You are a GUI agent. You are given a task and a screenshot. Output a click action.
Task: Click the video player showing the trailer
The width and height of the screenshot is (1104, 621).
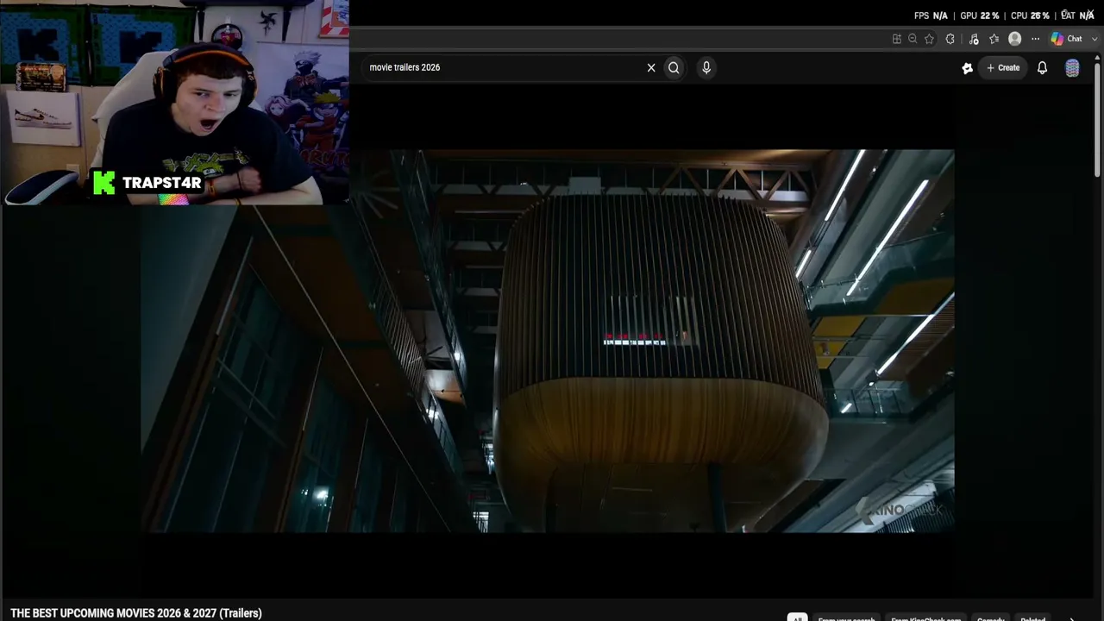(x=547, y=341)
